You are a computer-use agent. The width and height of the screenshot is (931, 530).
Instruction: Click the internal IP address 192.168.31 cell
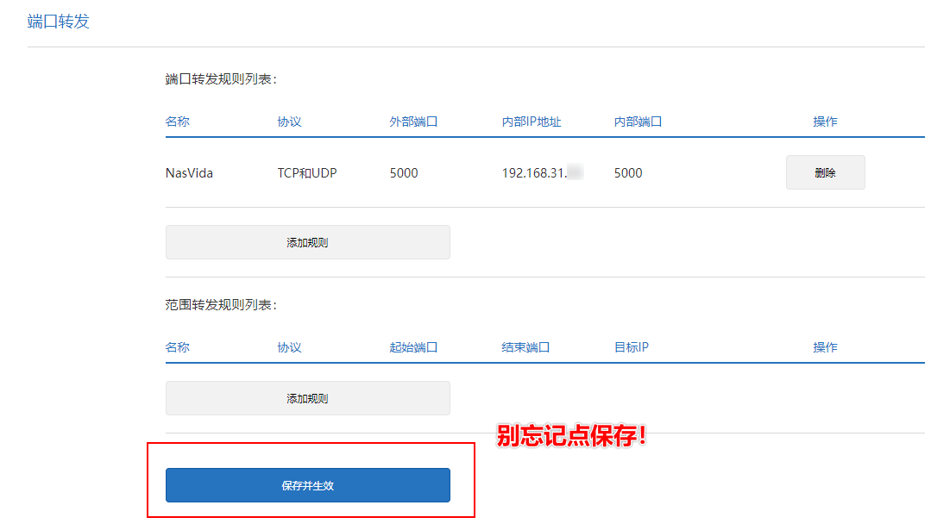pyautogui.click(x=535, y=173)
